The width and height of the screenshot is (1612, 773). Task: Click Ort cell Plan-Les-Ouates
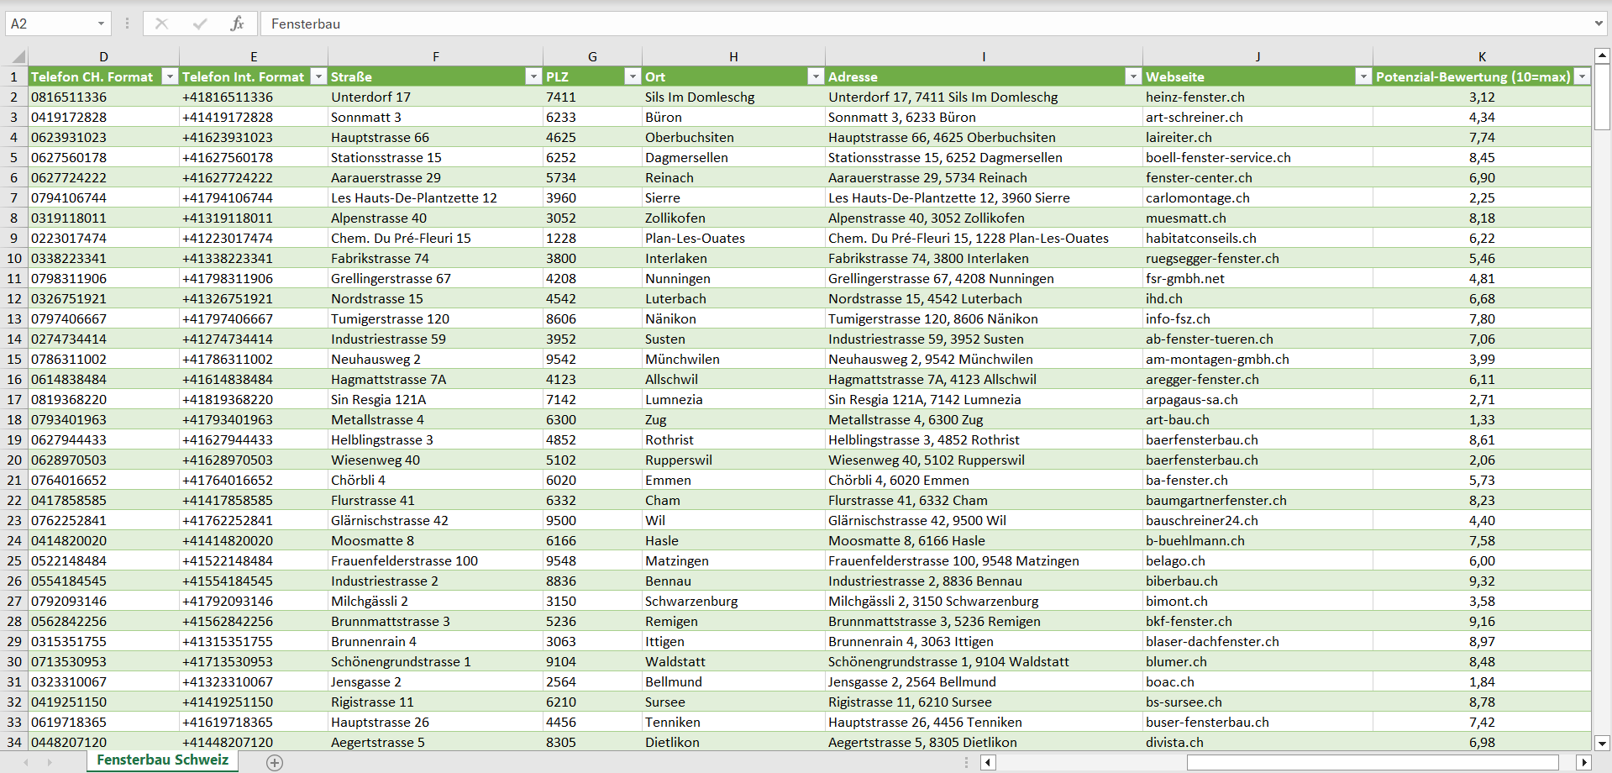(733, 238)
